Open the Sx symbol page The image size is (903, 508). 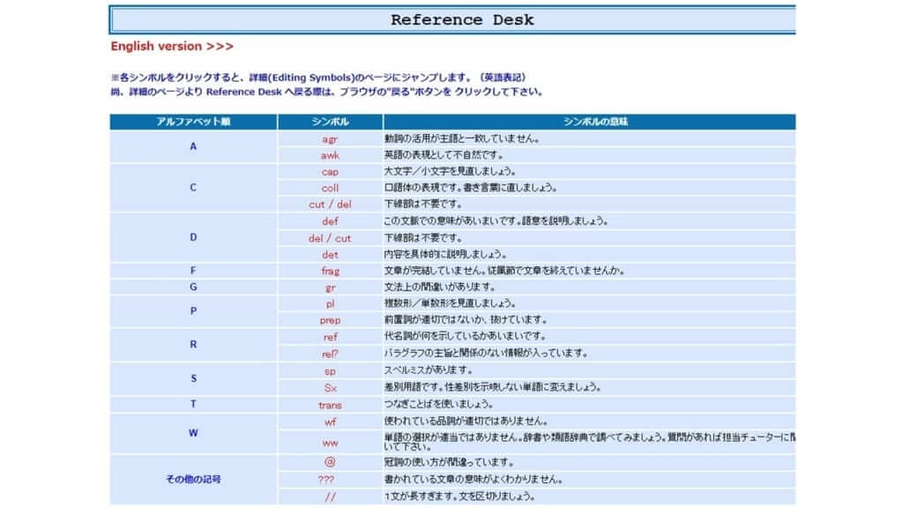coord(330,388)
